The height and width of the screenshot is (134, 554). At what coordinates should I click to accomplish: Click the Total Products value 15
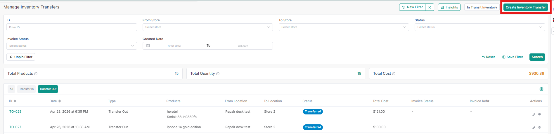click(176, 74)
